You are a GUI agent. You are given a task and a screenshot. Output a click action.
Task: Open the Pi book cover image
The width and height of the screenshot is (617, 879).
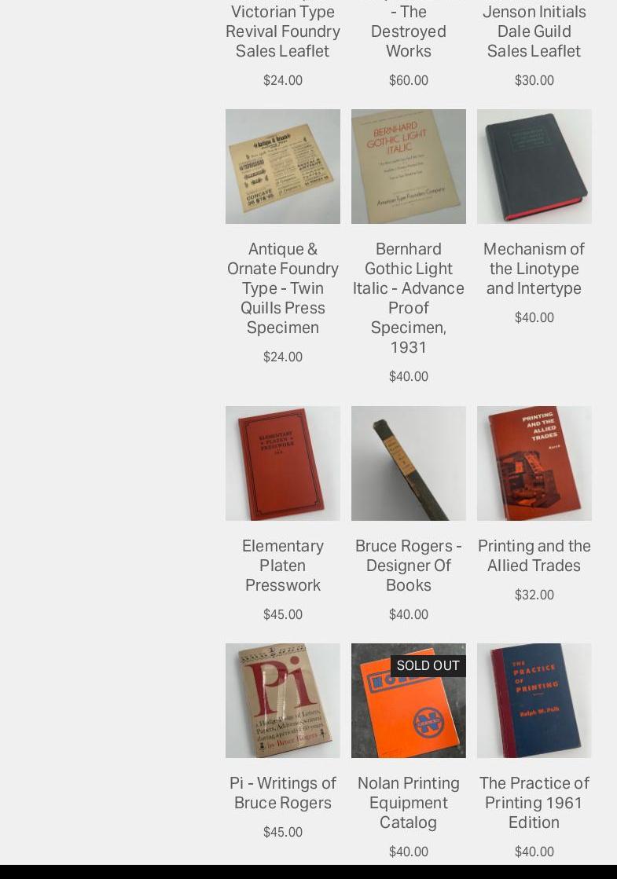pos(283,701)
